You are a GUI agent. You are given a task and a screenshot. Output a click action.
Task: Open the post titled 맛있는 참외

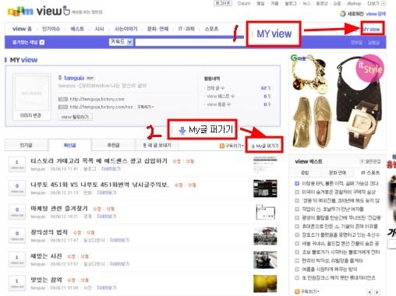(x=46, y=280)
